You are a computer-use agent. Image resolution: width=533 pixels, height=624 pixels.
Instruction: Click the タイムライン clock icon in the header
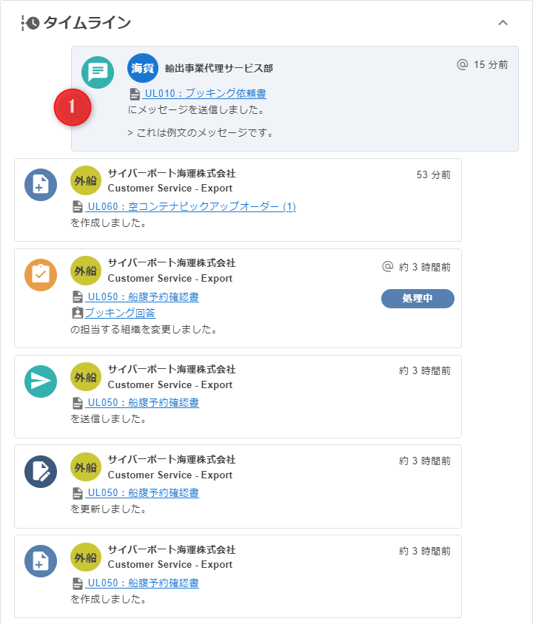(x=32, y=24)
